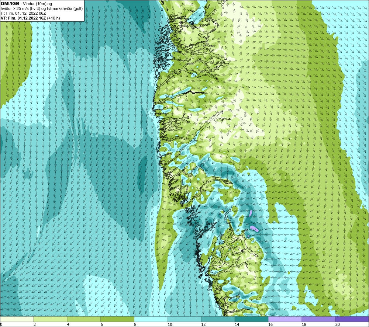This screenshot has height=327, width=369.
Task: Click the "10" scale label
Action: pos(170,325)
